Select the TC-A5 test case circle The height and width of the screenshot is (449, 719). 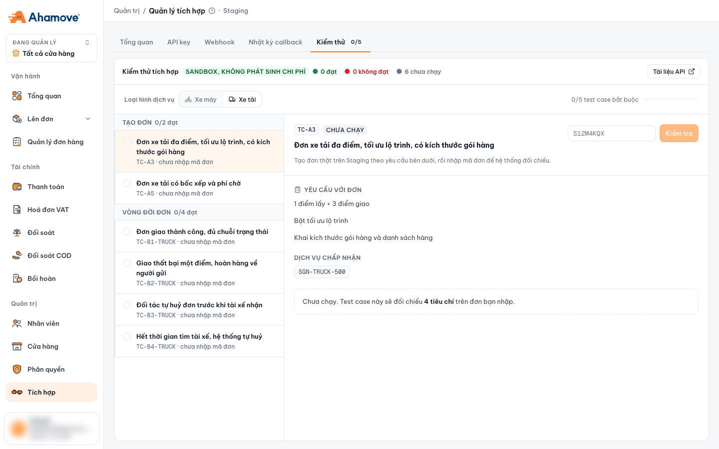[127, 183]
